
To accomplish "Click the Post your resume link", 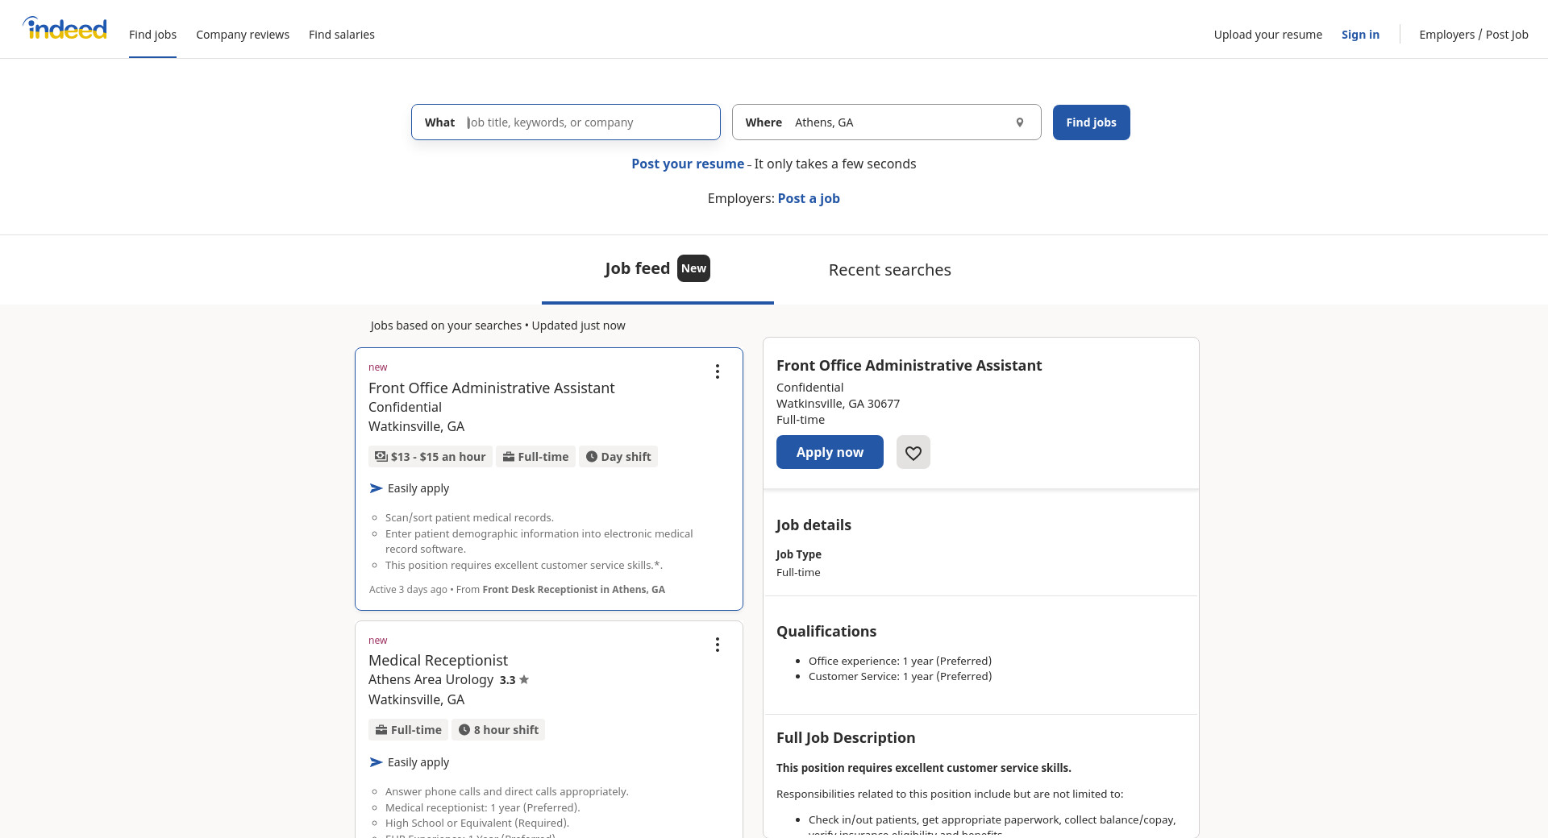I will click(x=688, y=164).
